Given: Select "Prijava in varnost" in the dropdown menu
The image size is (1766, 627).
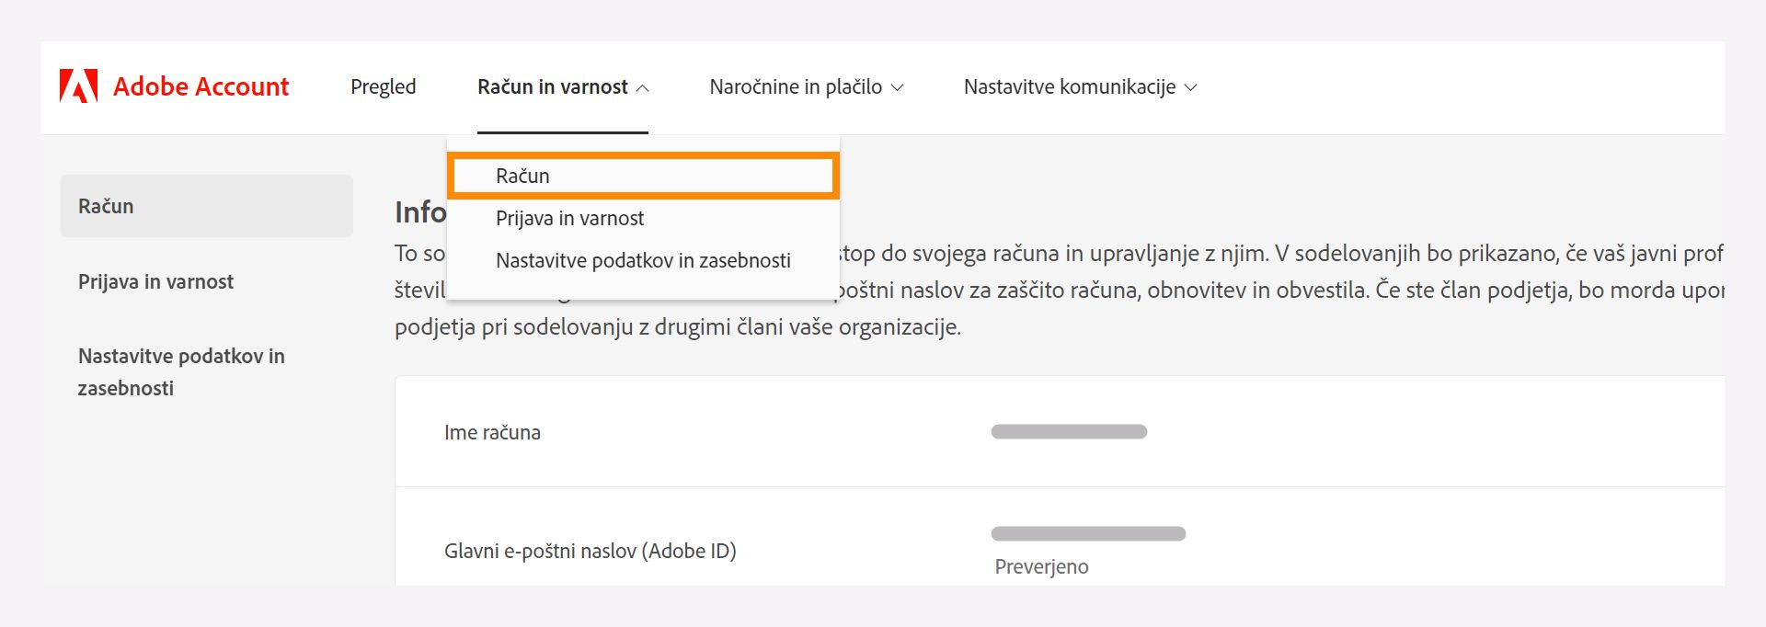Looking at the screenshot, I should (568, 218).
